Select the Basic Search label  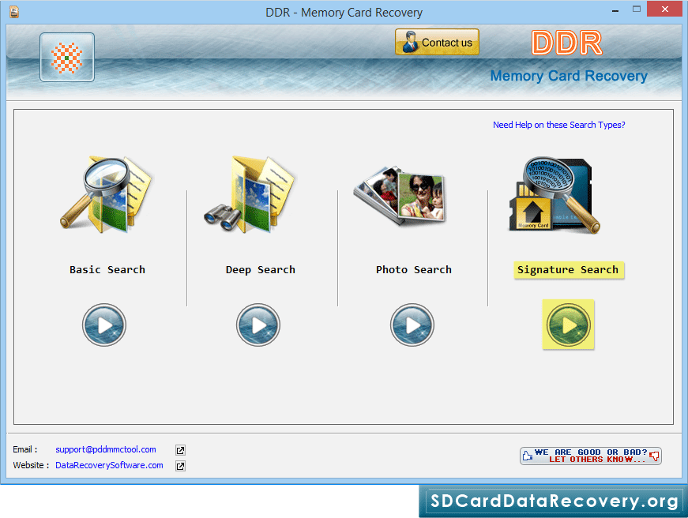(107, 270)
